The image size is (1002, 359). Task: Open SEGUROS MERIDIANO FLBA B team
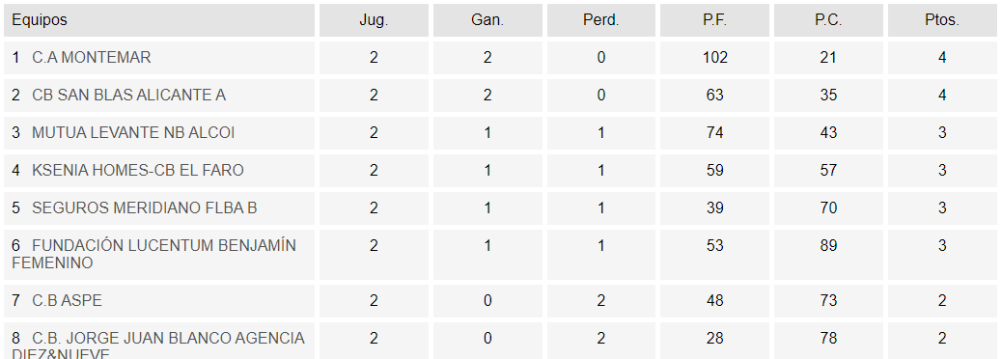145,208
